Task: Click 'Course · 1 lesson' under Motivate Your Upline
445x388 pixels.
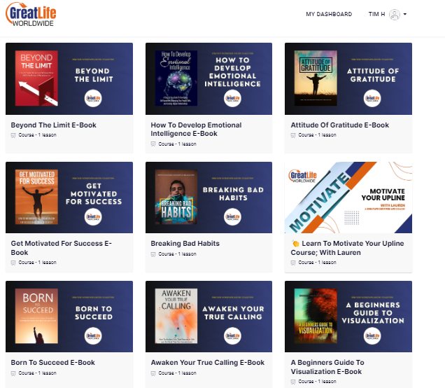Action: [317, 263]
